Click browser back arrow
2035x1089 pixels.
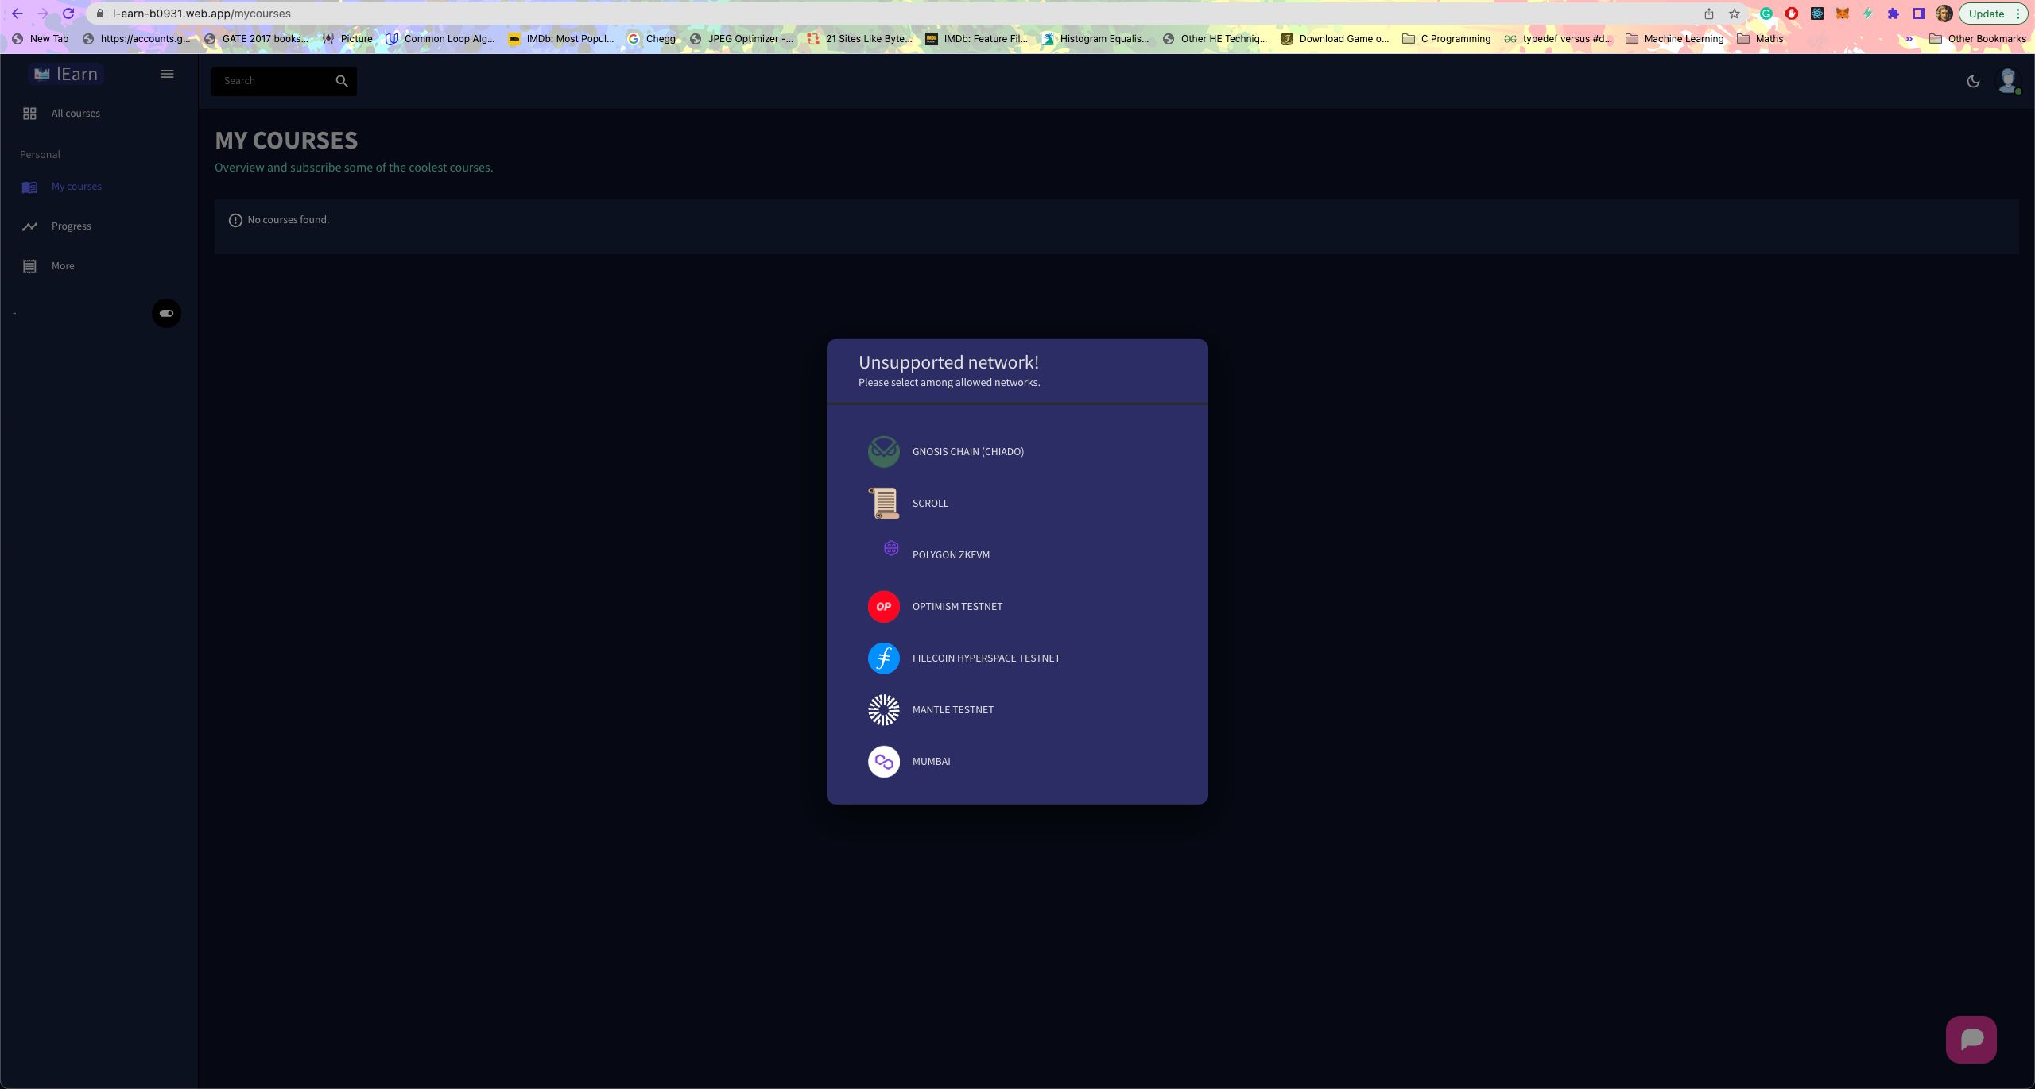(17, 14)
